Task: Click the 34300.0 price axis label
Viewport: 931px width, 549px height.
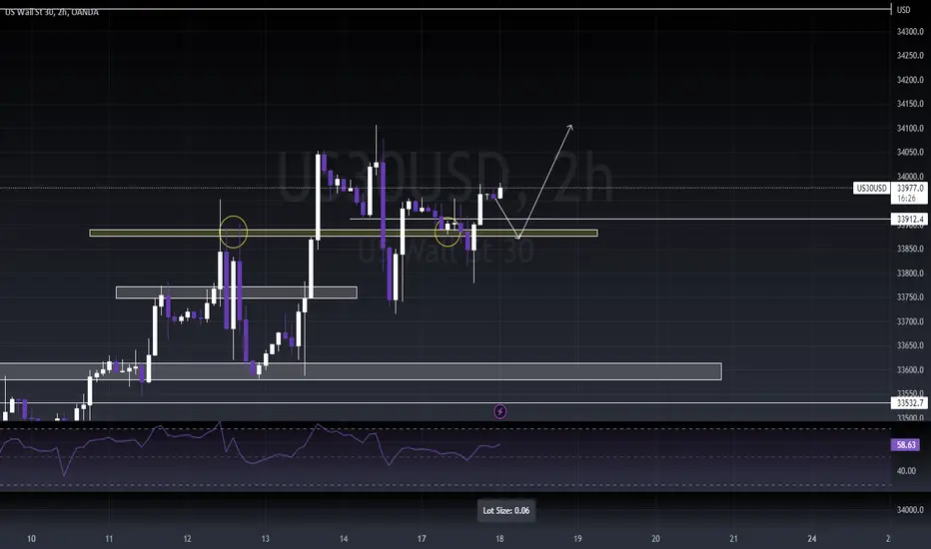Action: [910, 32]
